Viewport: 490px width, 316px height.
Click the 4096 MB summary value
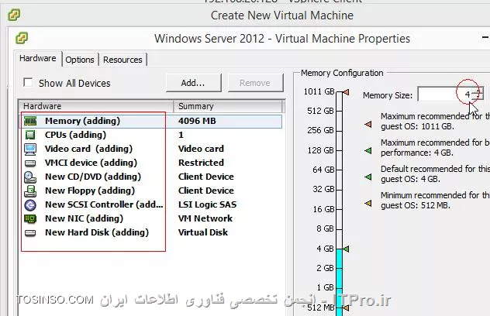[197, 121]
